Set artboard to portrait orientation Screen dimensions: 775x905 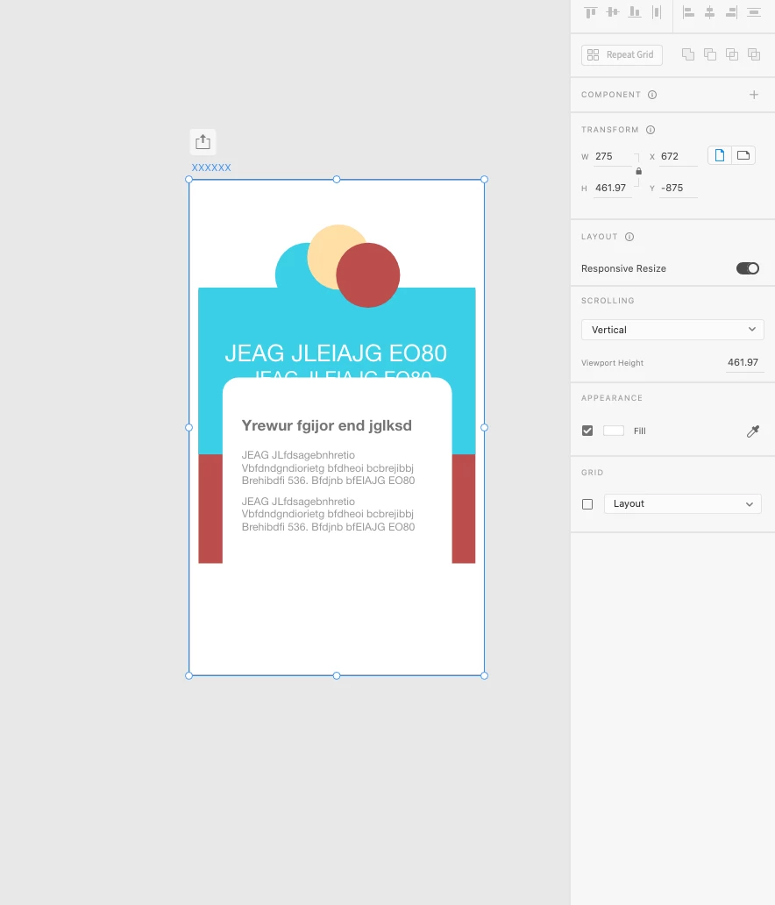tap(720, 155)
